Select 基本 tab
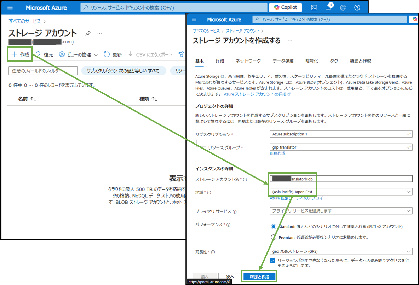The image size is (419, 285). click(x=199, y=61)
